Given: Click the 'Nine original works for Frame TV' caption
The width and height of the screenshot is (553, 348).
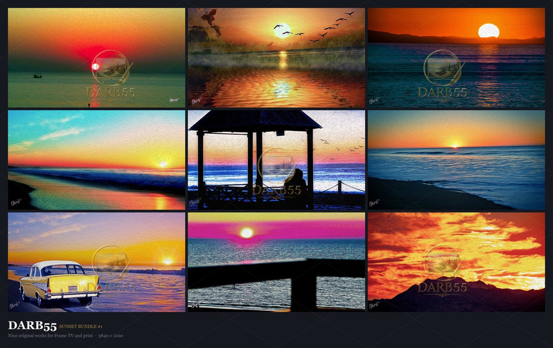Looking at the screenshot, I should pos(65,336).
